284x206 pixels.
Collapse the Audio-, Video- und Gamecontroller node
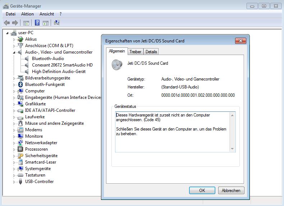tap(15, 52)
